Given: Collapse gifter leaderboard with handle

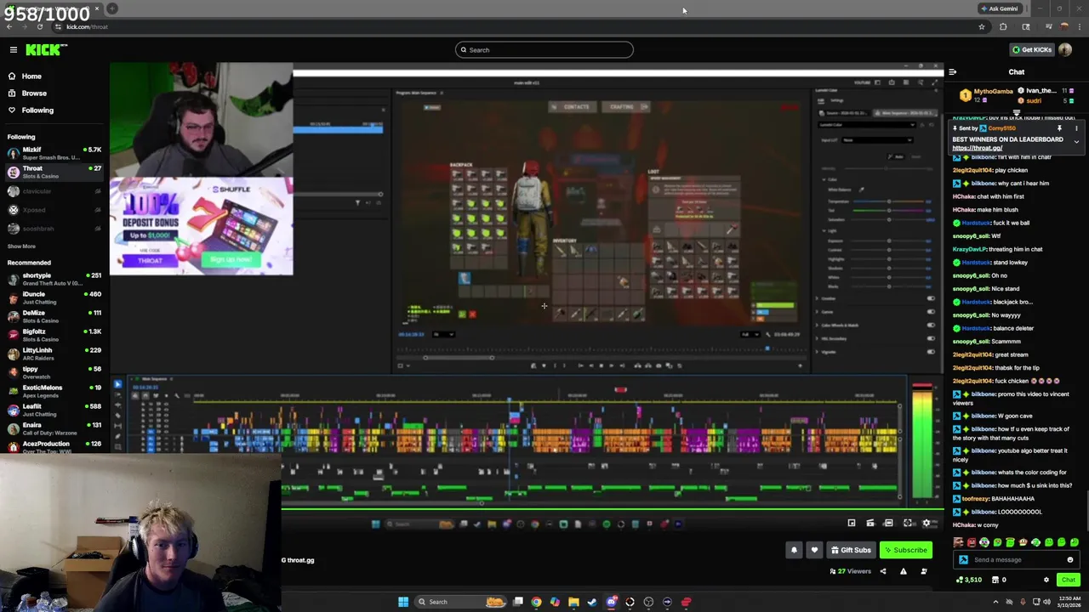Looking at the screenshot, I should pos(1017,112).
